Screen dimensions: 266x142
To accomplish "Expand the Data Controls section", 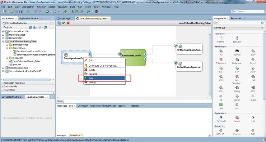I will 2,87.
